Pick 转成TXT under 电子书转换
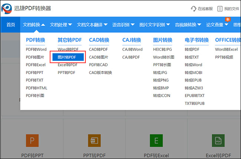Screen dimensions: 241x159 (x=192, y=57)
